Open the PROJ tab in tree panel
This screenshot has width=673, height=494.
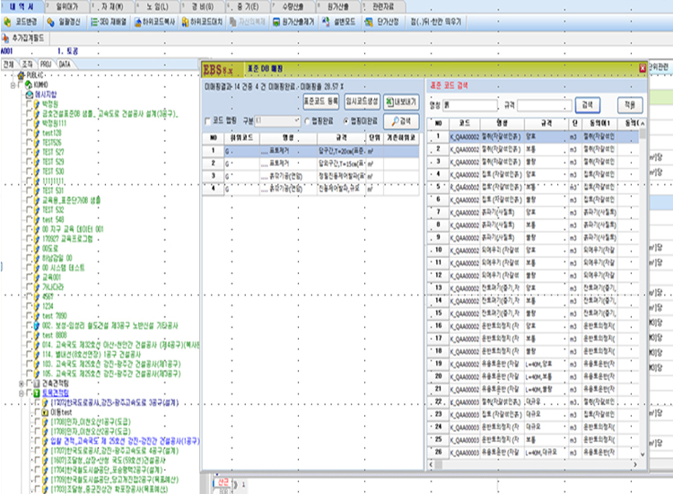click(46, 65)
